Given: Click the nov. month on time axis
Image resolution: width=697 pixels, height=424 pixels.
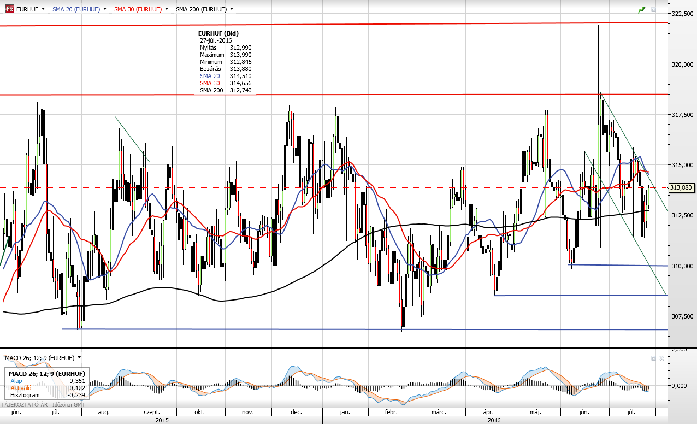Looking at the screenshot, I should (x=247, y=413).
